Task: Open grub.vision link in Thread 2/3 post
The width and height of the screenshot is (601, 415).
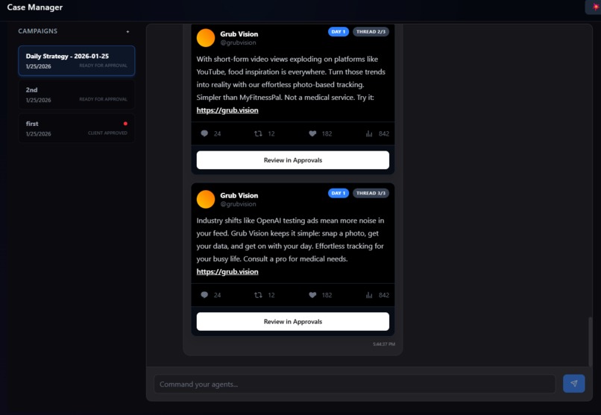Action: coord(227,110)
